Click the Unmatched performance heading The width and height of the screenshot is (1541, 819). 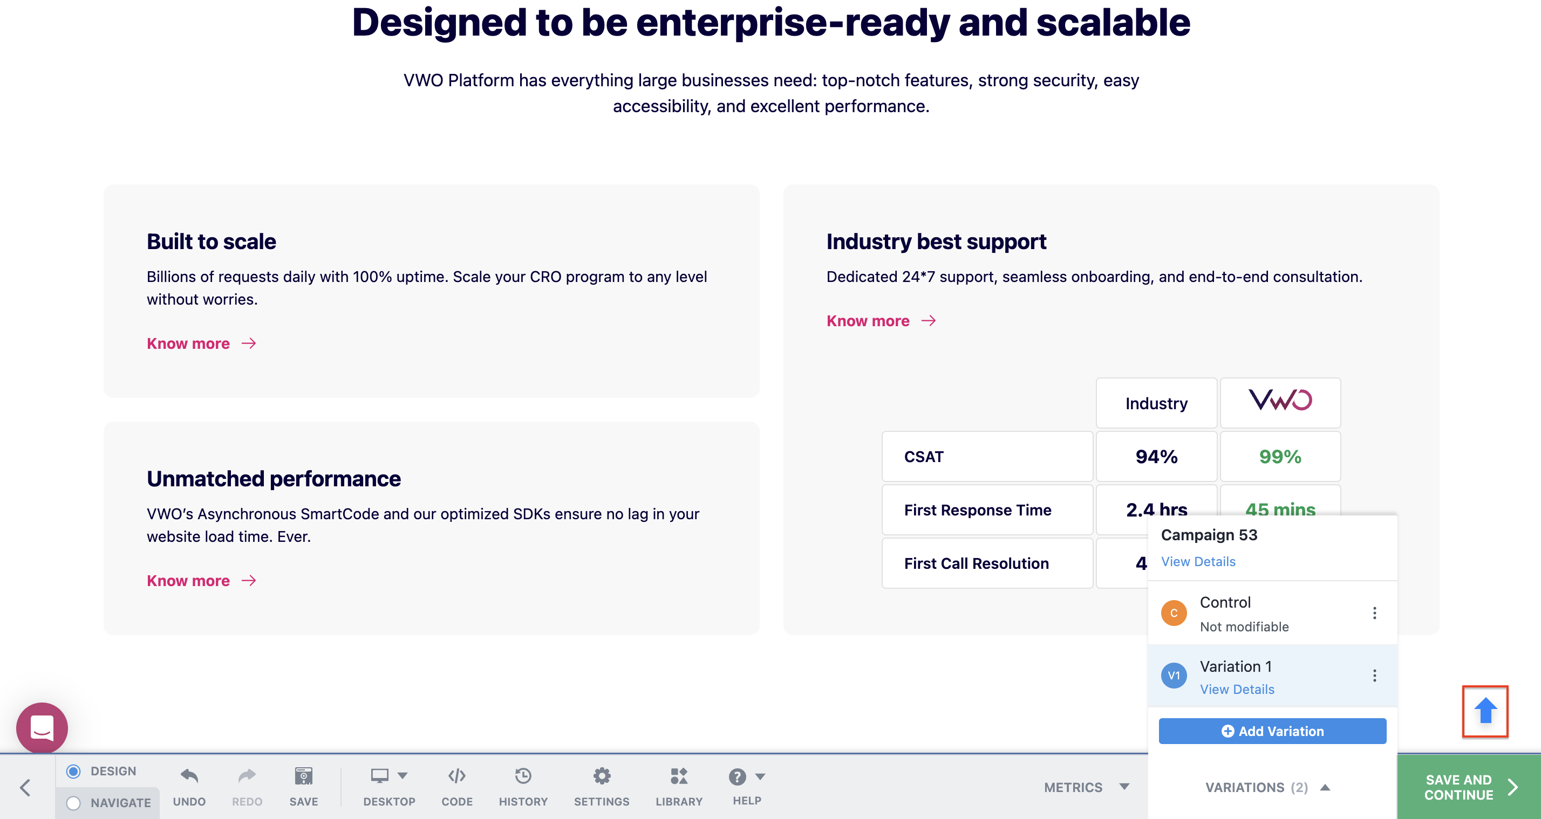coord(274,479)
